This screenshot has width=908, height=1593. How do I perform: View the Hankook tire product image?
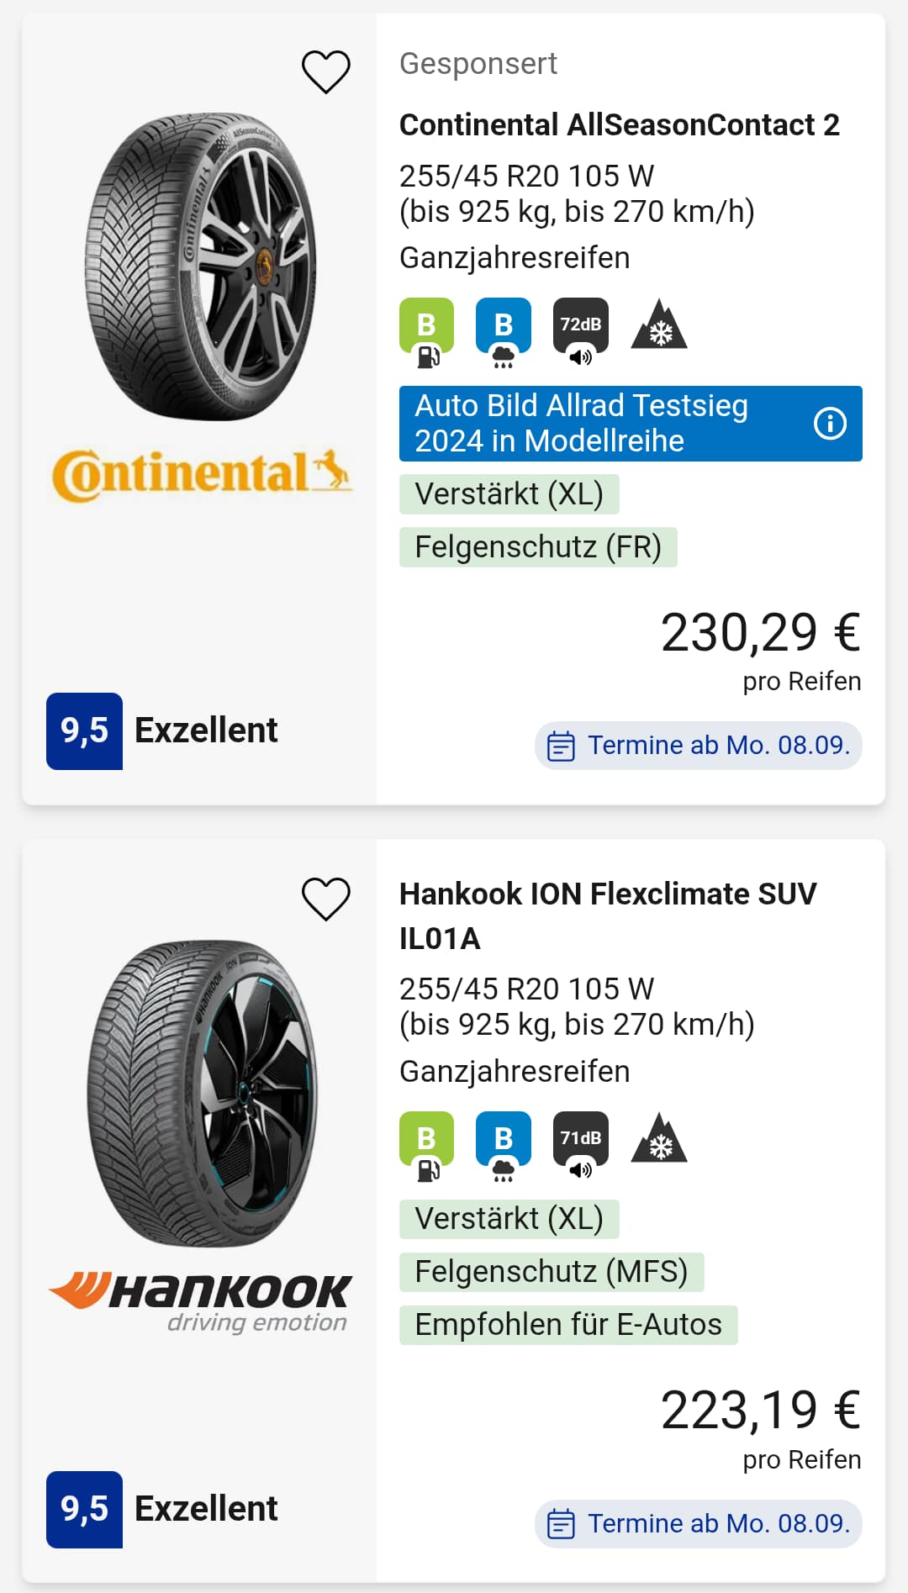[x=202, y=1093]
